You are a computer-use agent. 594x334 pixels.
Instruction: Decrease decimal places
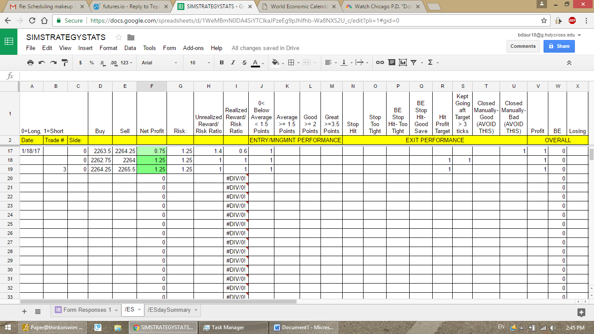102,63
